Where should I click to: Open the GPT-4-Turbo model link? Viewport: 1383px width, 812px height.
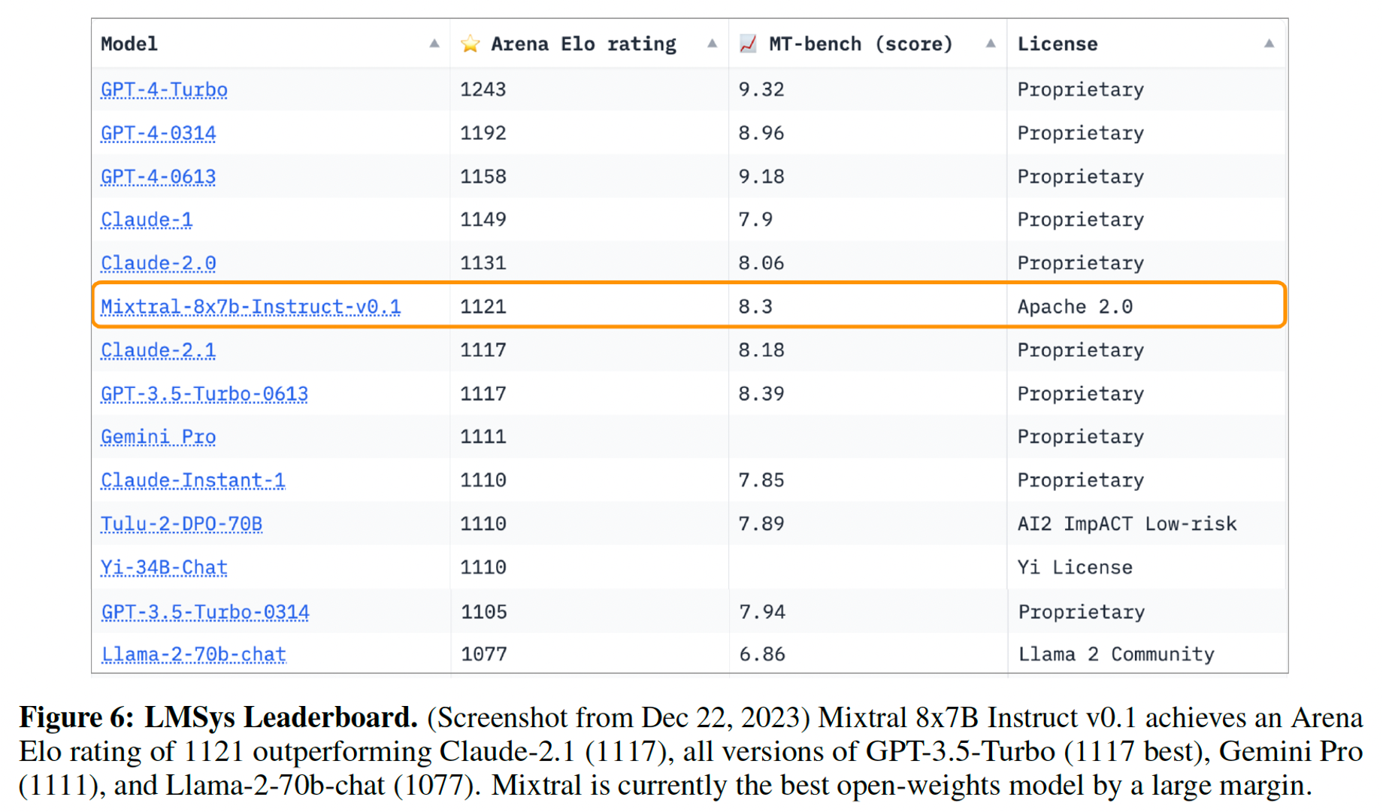(x=164, y=89)
